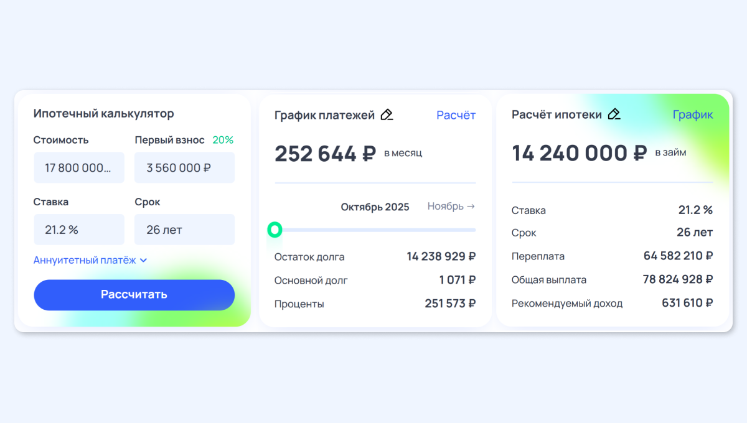Focus the Стоимость input field
The height and width of the screenshot is (423, 747).
pyautogui.click(x=79, y=168)
